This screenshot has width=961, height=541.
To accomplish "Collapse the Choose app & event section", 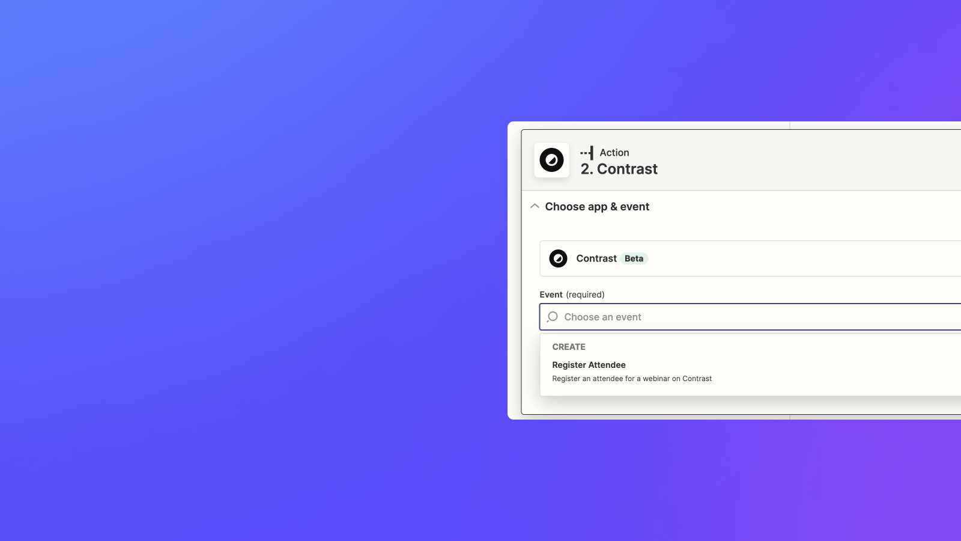I will (x=535, y=206).
